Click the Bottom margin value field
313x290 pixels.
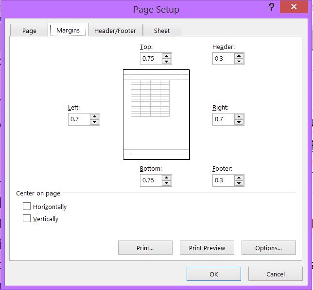click(x=151, y=180)
